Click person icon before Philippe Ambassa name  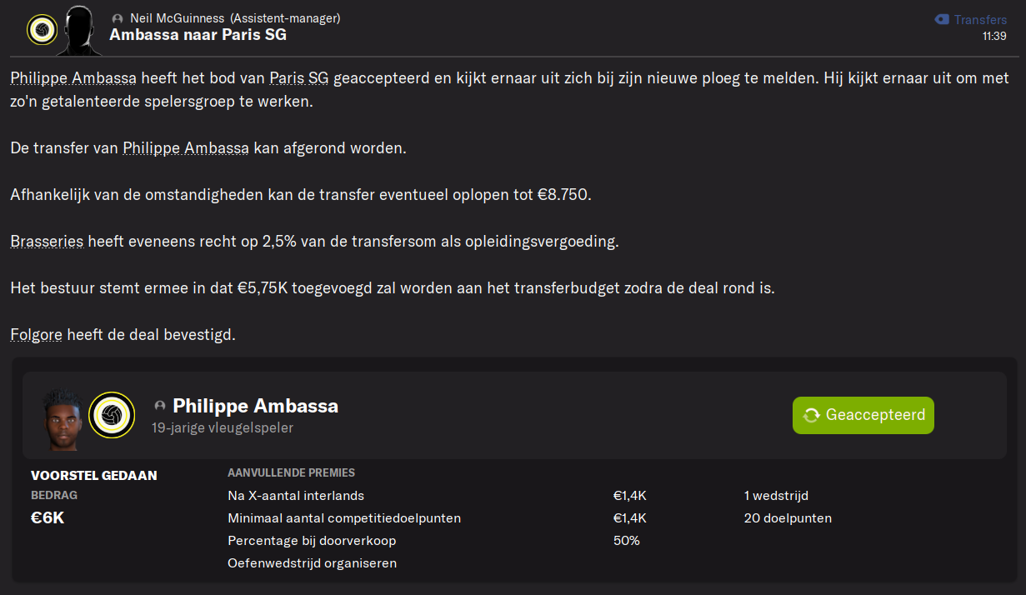[160, 406]
